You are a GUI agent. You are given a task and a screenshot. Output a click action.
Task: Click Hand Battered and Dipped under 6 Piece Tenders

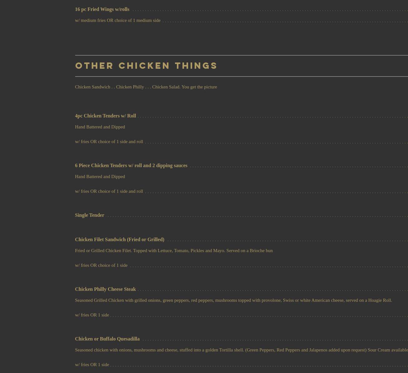[100, 177]
